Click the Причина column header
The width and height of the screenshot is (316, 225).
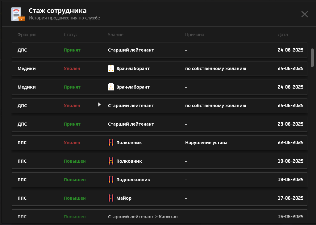194,35
